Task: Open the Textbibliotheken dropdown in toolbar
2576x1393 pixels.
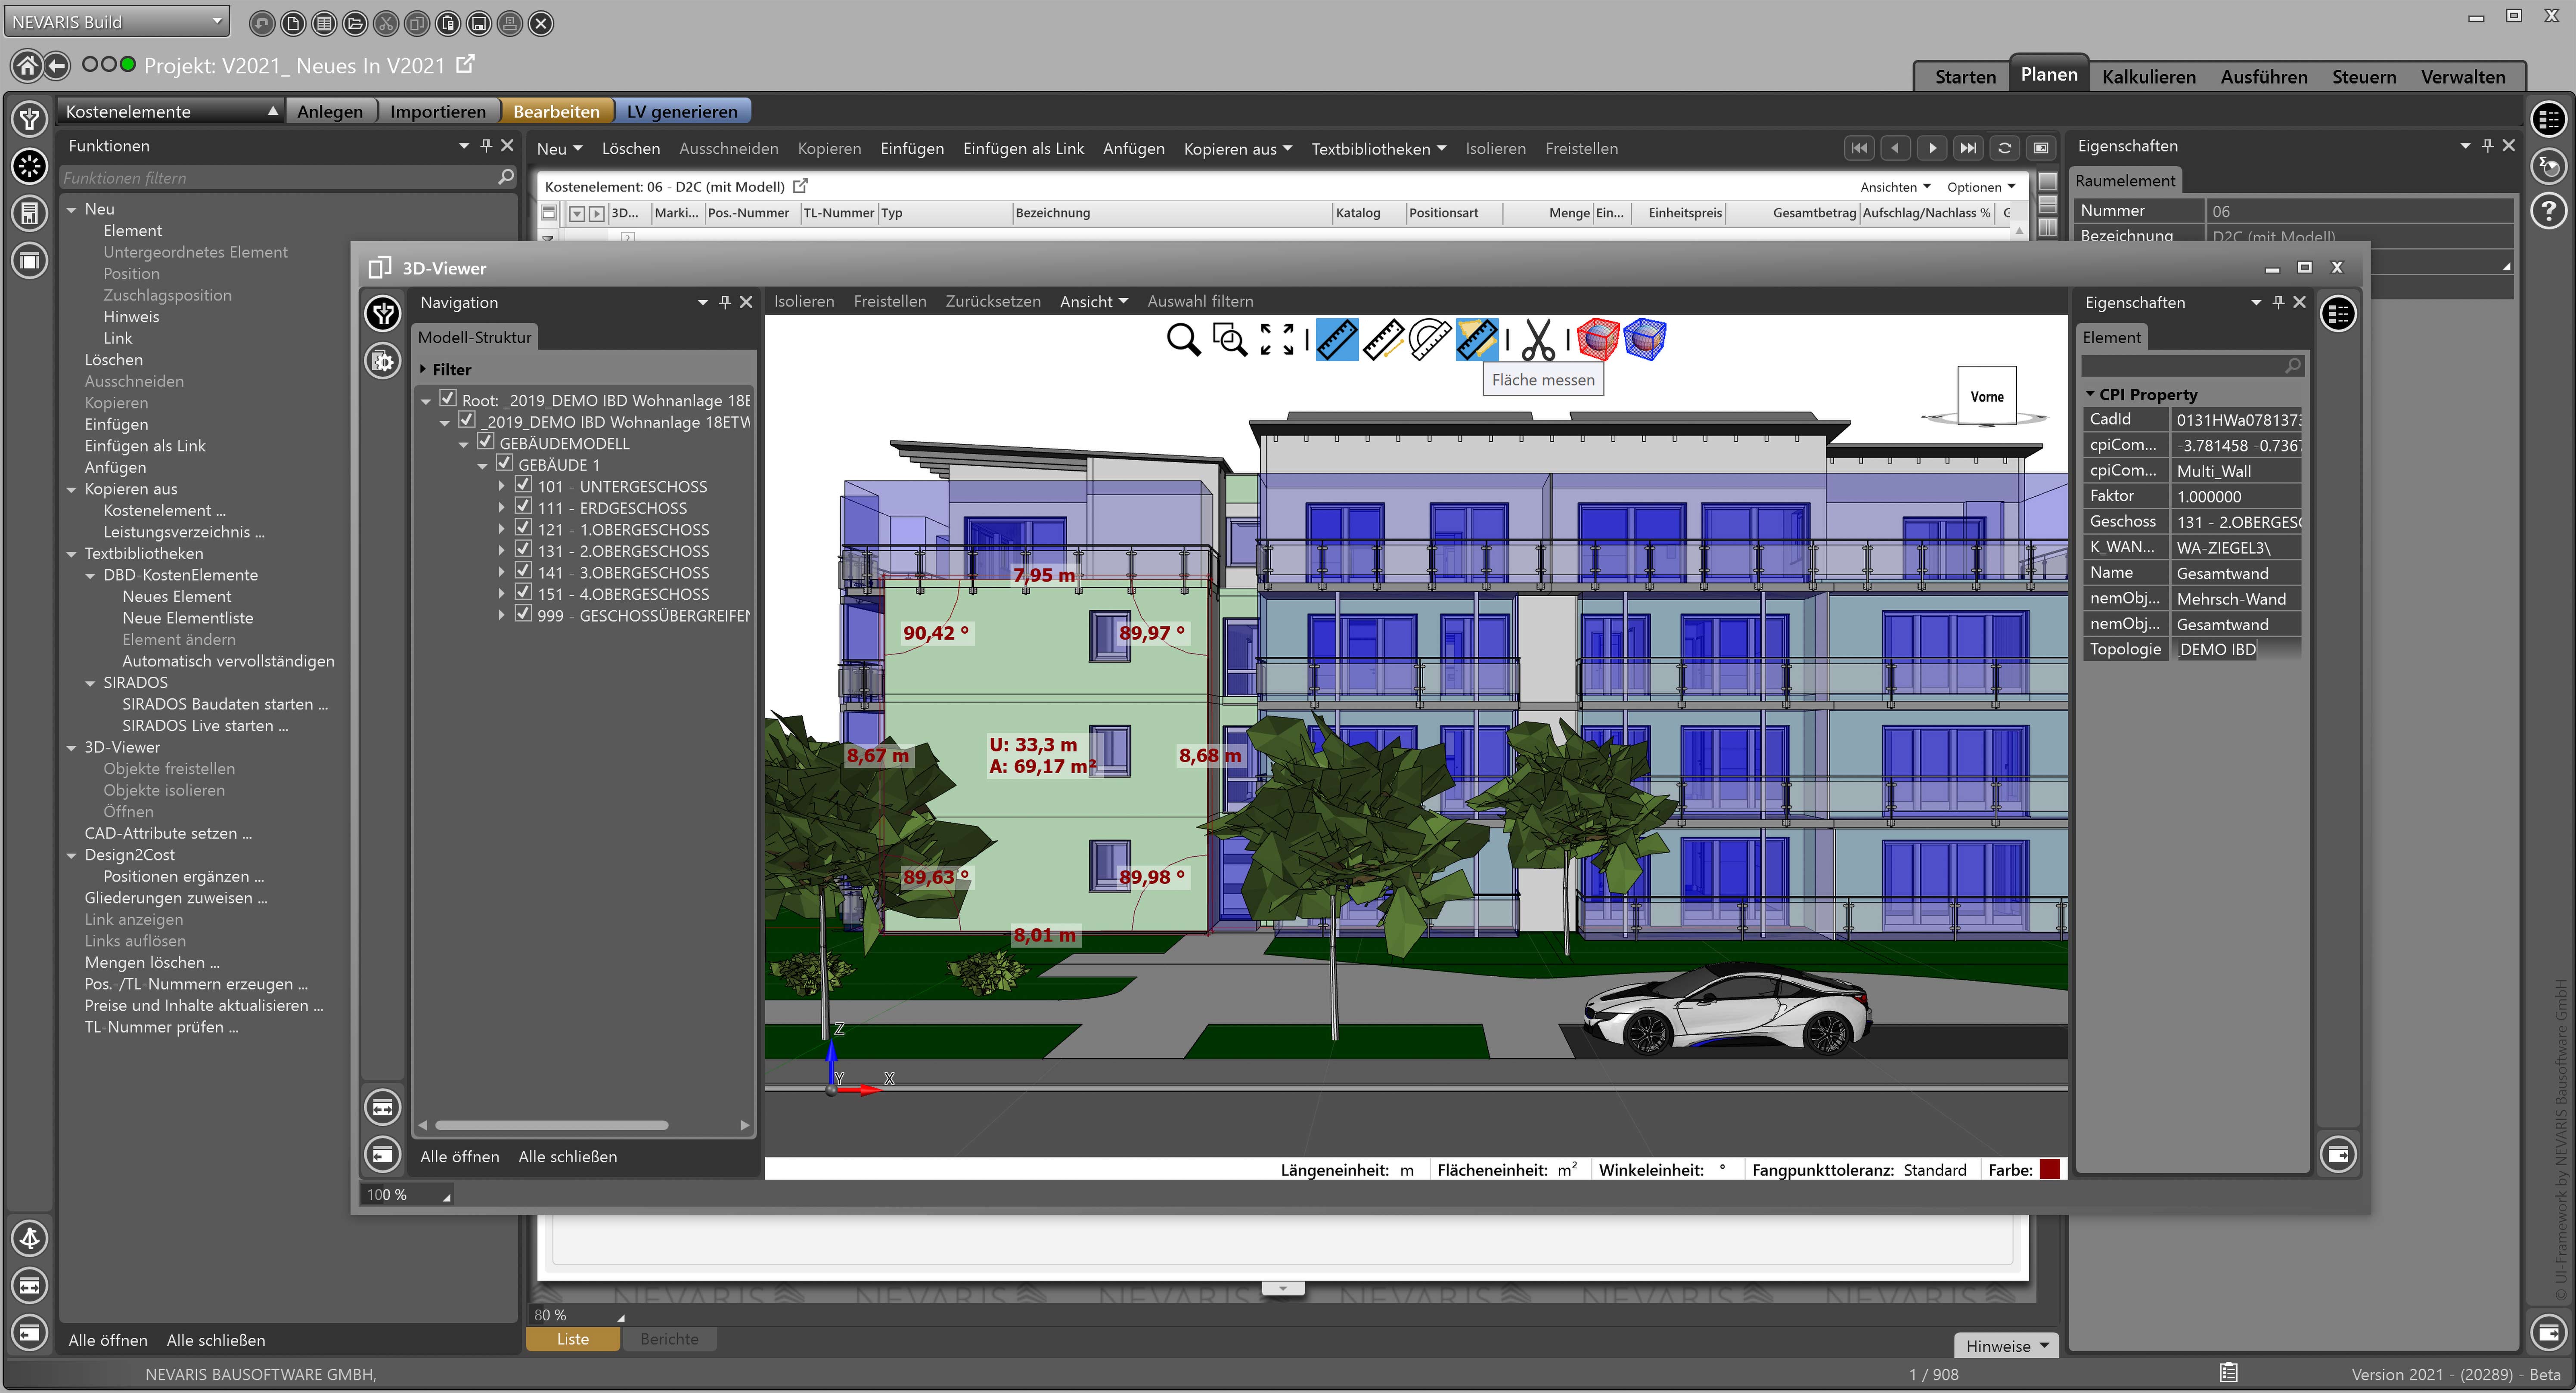Action: pos(1378,148)
